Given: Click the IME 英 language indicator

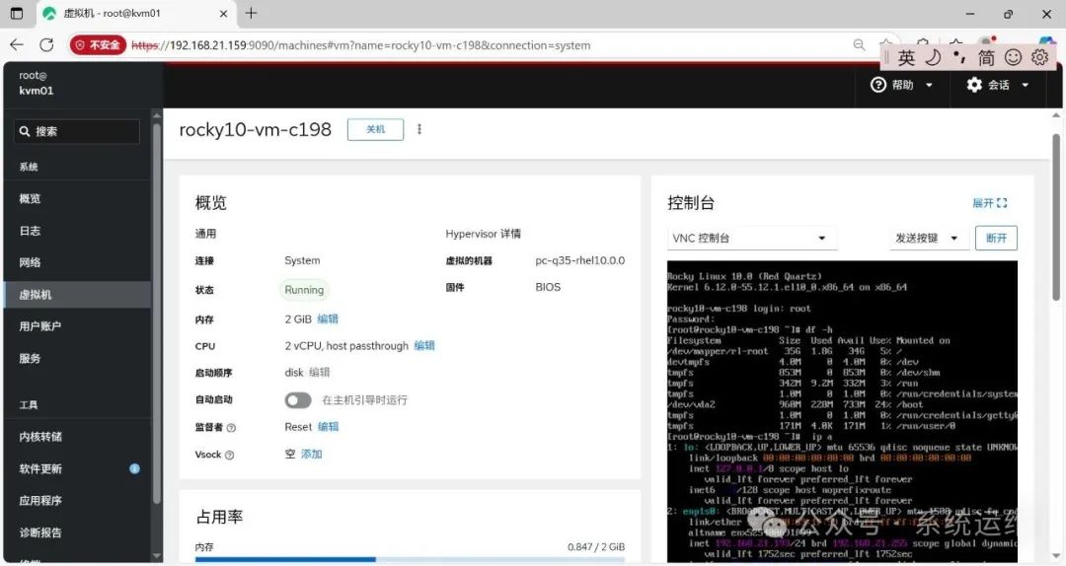Looking at the screenshot, I should (x=906, y=58).
